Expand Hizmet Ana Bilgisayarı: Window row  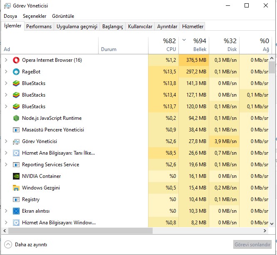click(x=6, y=223)
